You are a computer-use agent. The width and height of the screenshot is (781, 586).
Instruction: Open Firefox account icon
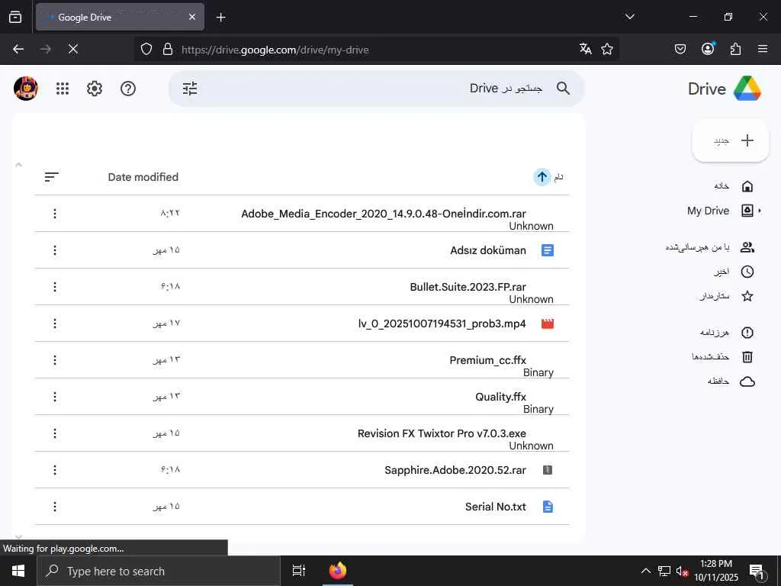[708, 49]
